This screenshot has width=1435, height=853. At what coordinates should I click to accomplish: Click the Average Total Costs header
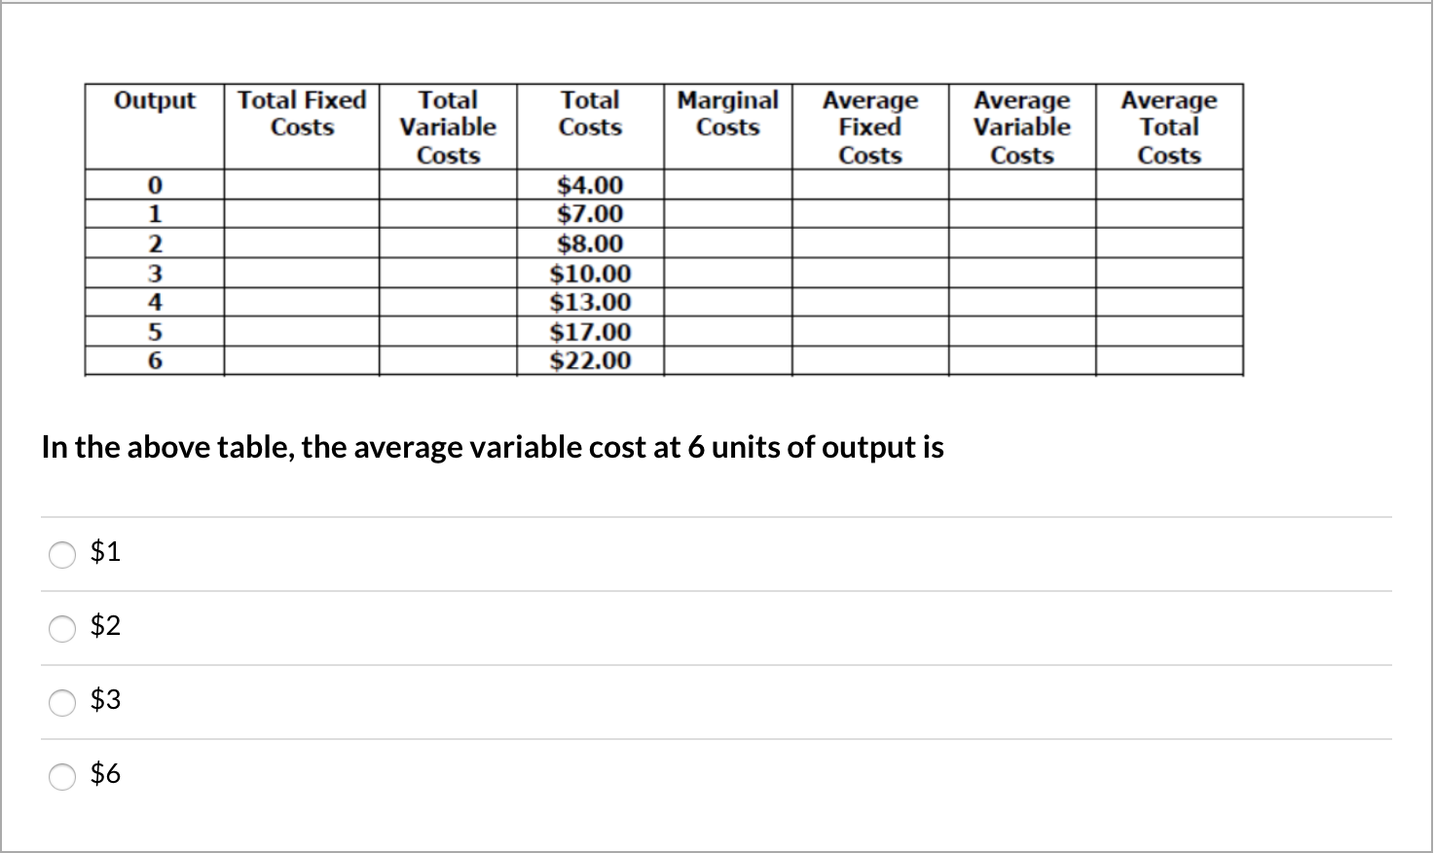tap(1169, 127)
